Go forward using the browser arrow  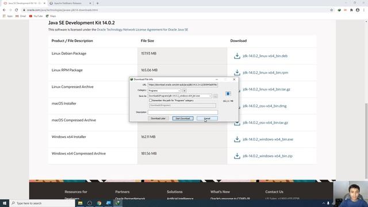coord(10,10)
